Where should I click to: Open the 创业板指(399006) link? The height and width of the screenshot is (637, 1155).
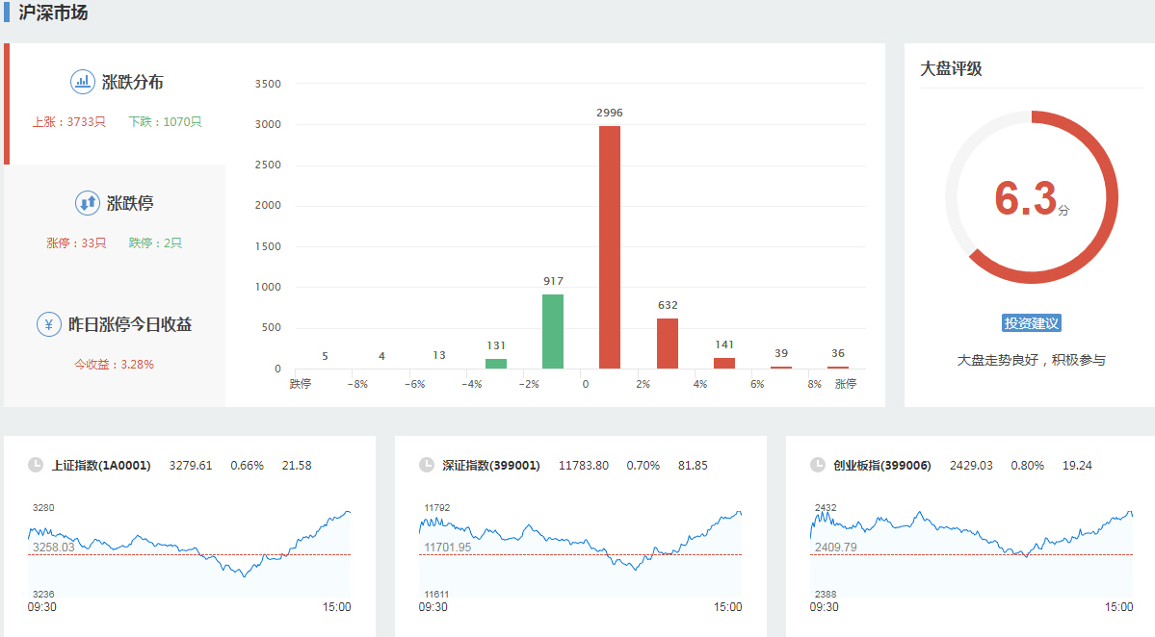click(882, 466)
